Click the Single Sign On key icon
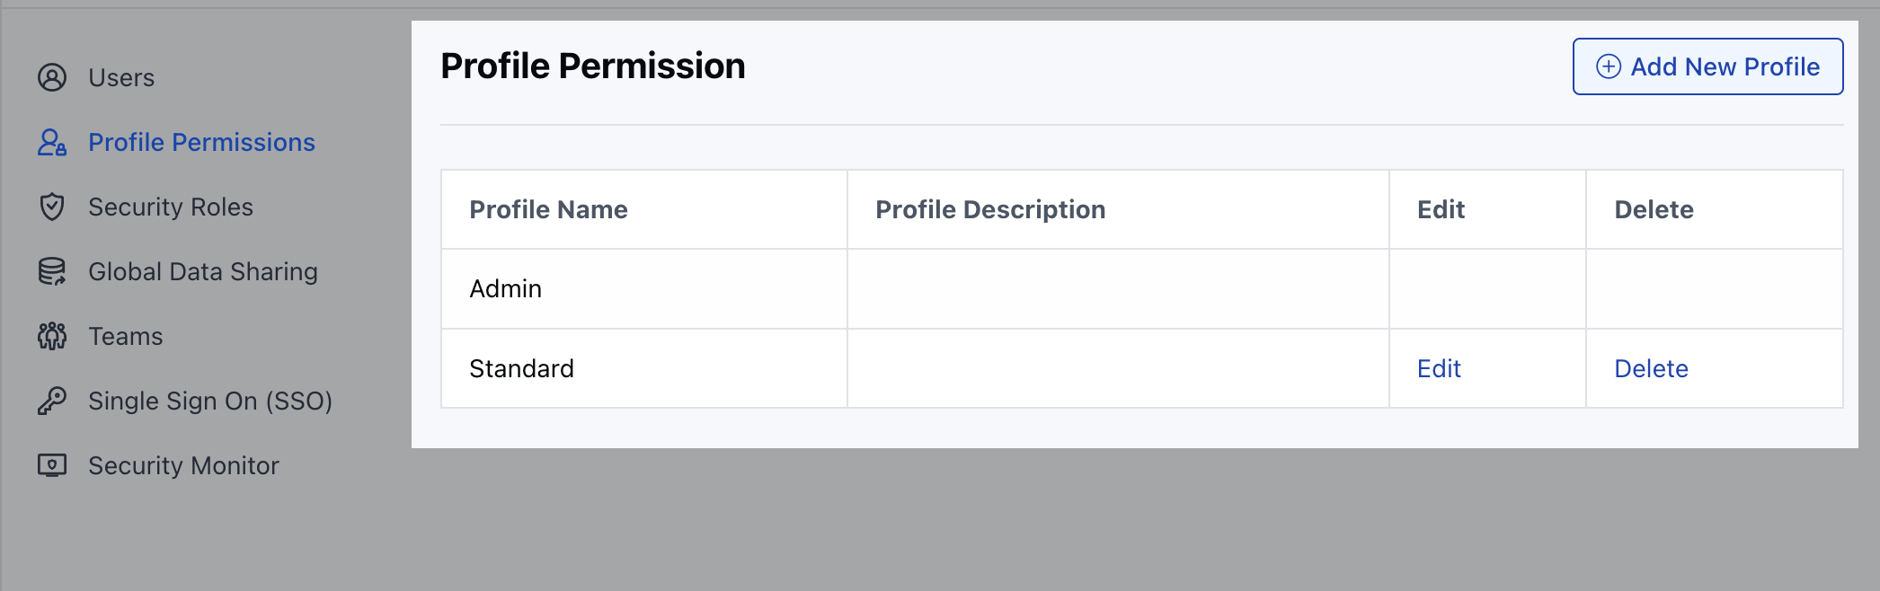The width and height of the screenshot is (1880, 591). pyautogui.click(x=52, y=401)
